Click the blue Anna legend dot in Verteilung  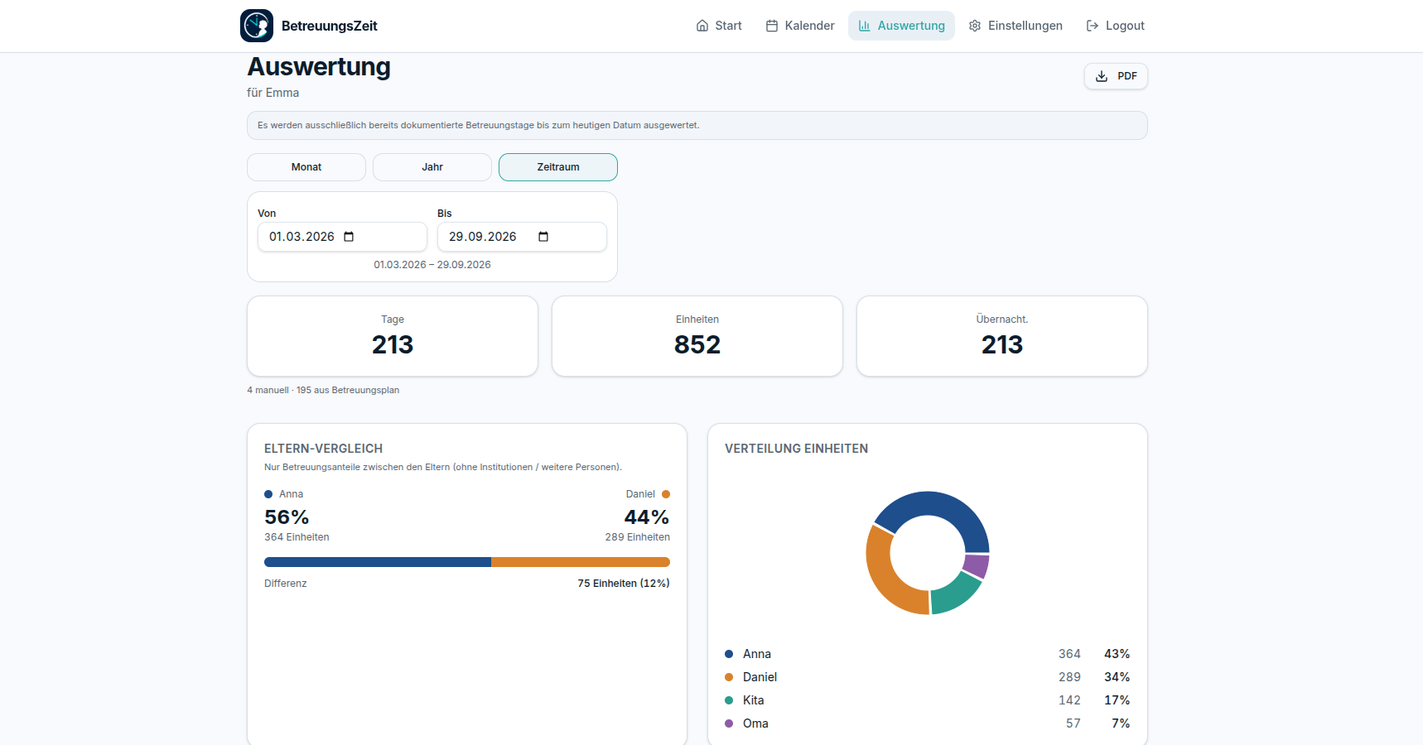click(x=729, y=654)
